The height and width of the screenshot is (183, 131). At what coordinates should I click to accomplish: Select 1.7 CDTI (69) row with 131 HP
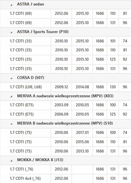pyautogui.click(x=70, y=23)
